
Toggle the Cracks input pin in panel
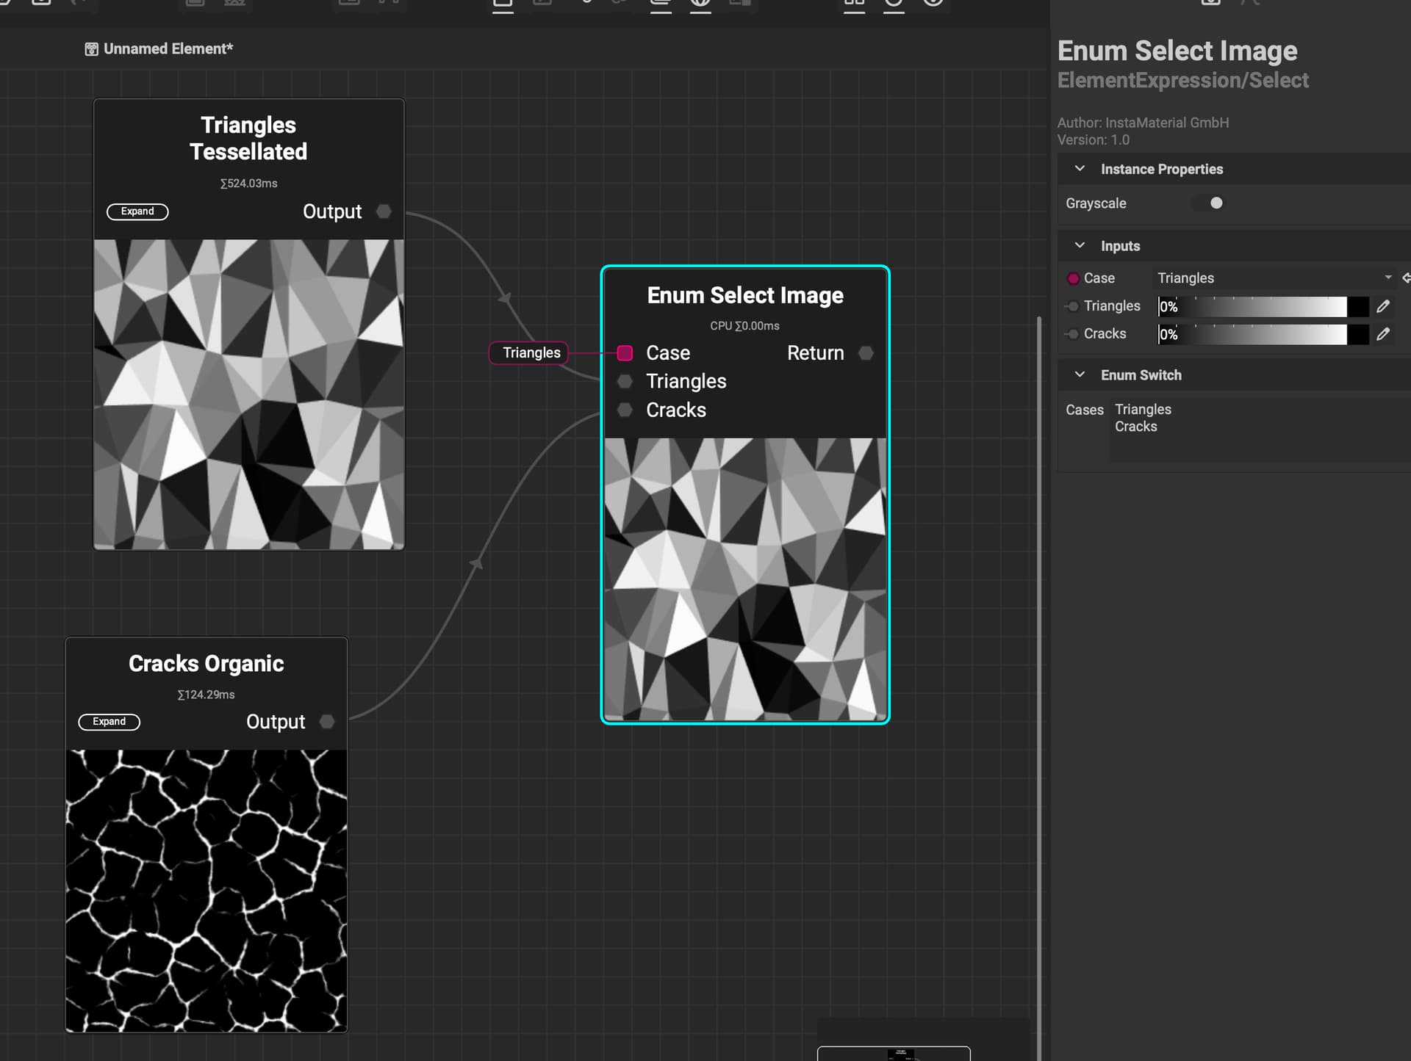1073,334
